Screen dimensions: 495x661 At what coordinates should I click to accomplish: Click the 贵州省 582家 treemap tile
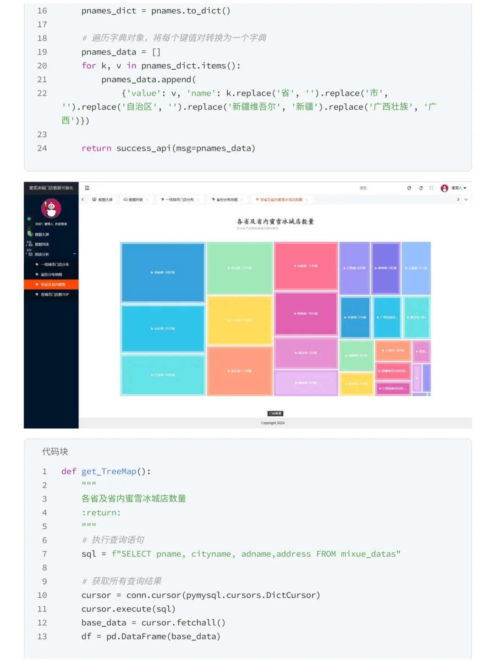385,268
